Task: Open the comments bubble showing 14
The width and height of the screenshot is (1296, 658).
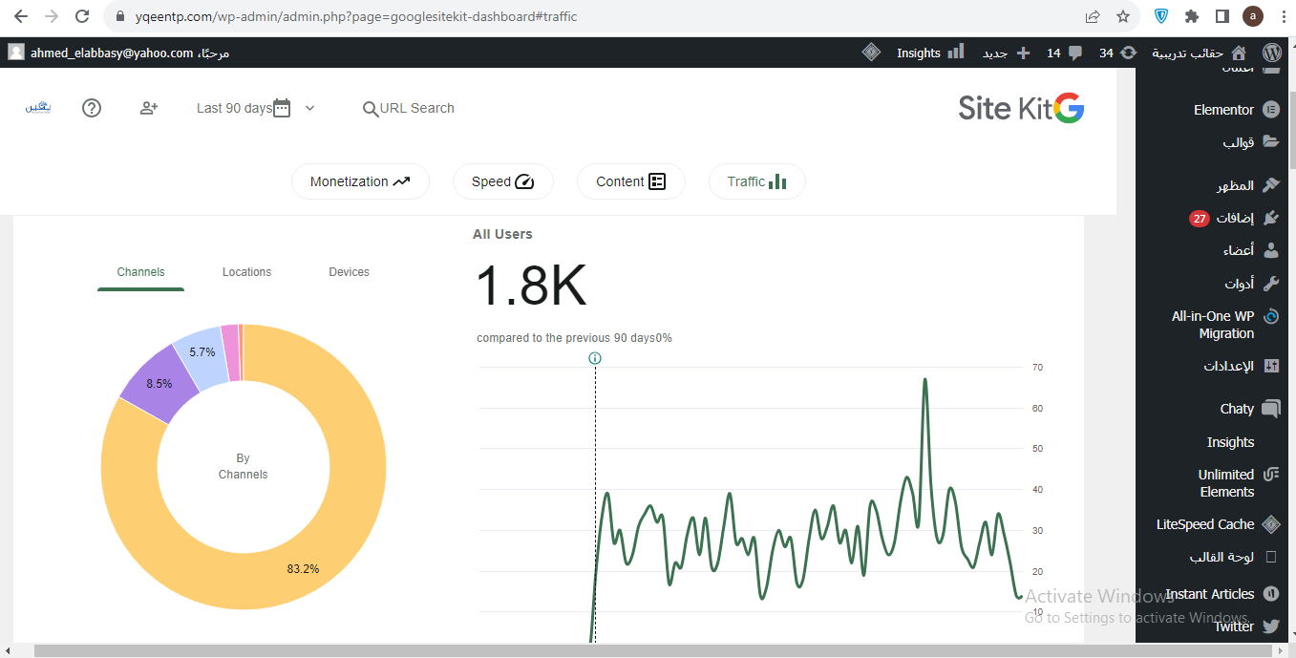Action: coord(1075,53)
